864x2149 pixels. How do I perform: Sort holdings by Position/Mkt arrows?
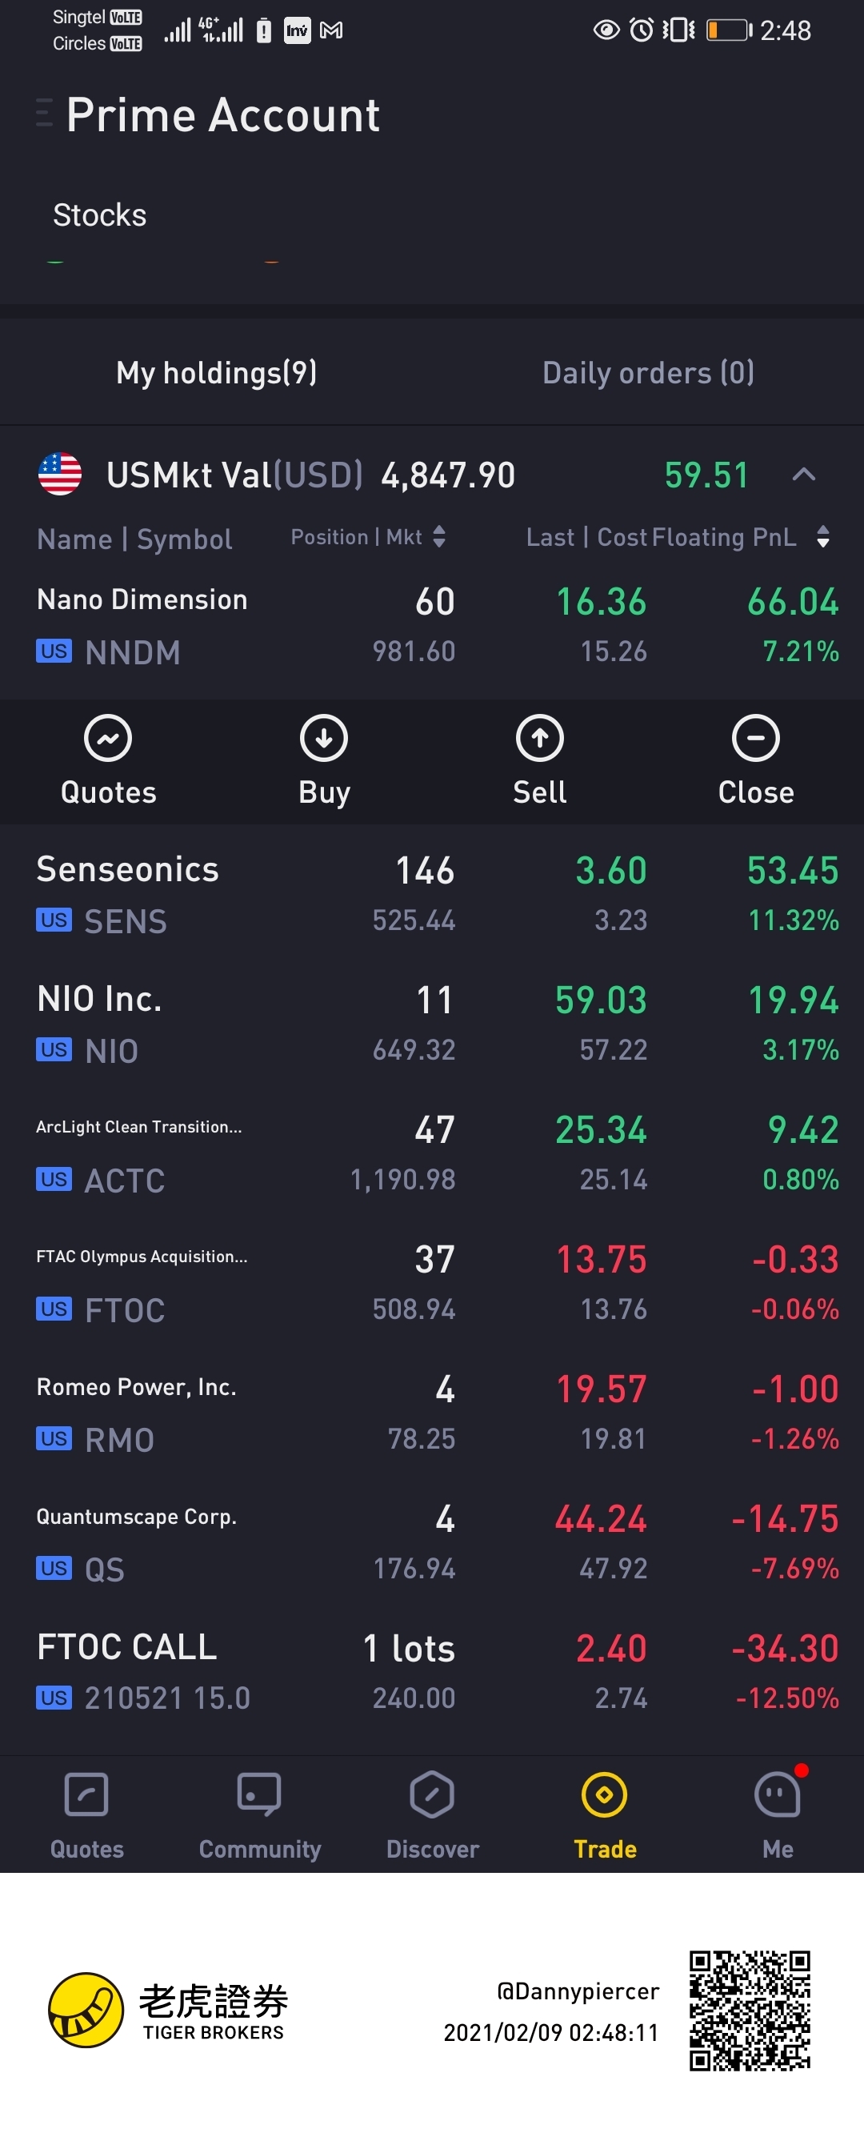tap(439, 537)
